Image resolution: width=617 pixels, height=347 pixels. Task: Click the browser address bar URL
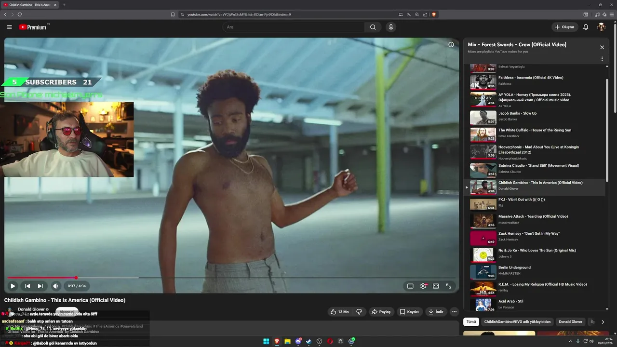[239, 14]
